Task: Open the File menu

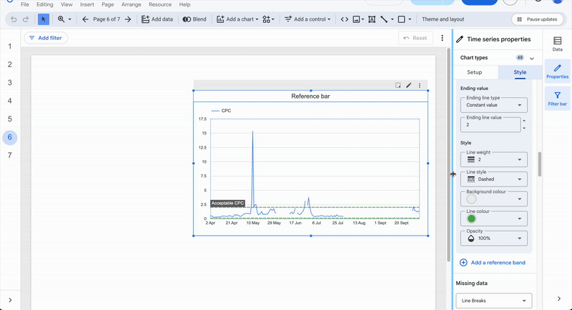Action: pyautogui.click(x=25, y=4)
